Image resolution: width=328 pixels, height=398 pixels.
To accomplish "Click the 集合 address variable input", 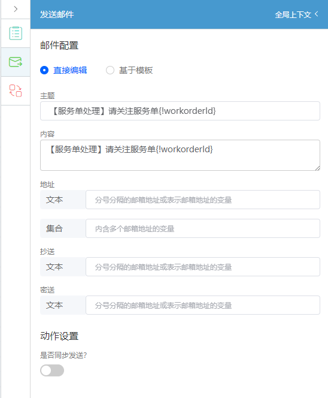I will [203, 228].
